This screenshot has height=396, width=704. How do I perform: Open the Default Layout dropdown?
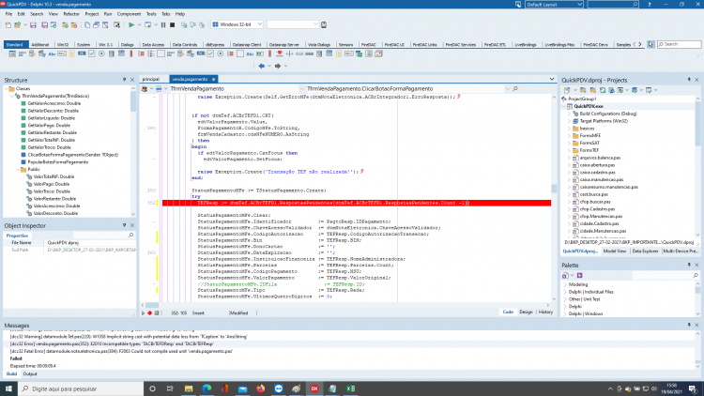pyautogui.click(x=579, y=5)
